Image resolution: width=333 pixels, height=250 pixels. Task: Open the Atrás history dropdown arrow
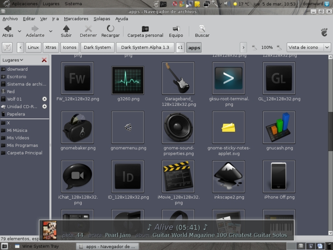[x=19, y=31]
